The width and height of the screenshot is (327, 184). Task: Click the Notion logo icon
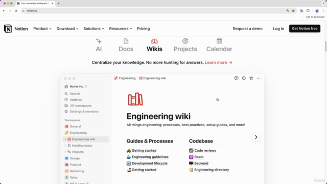tap(8, 29)
